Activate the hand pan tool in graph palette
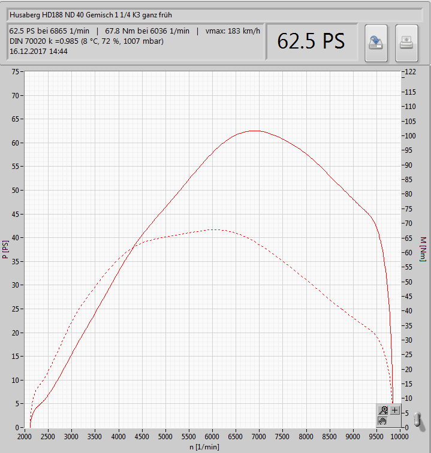Viewport: 431px width, 453px height. [382, 421]
